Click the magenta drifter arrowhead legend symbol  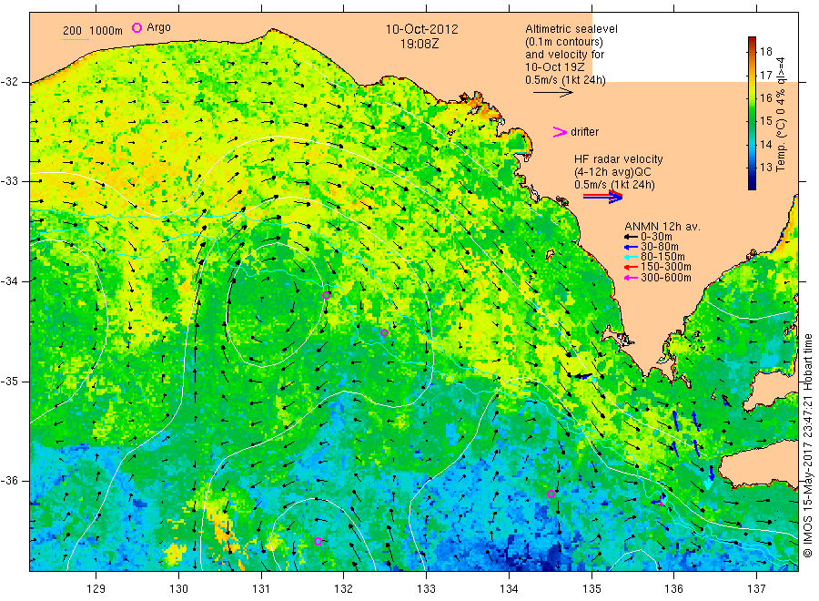(x=560, y=132)
